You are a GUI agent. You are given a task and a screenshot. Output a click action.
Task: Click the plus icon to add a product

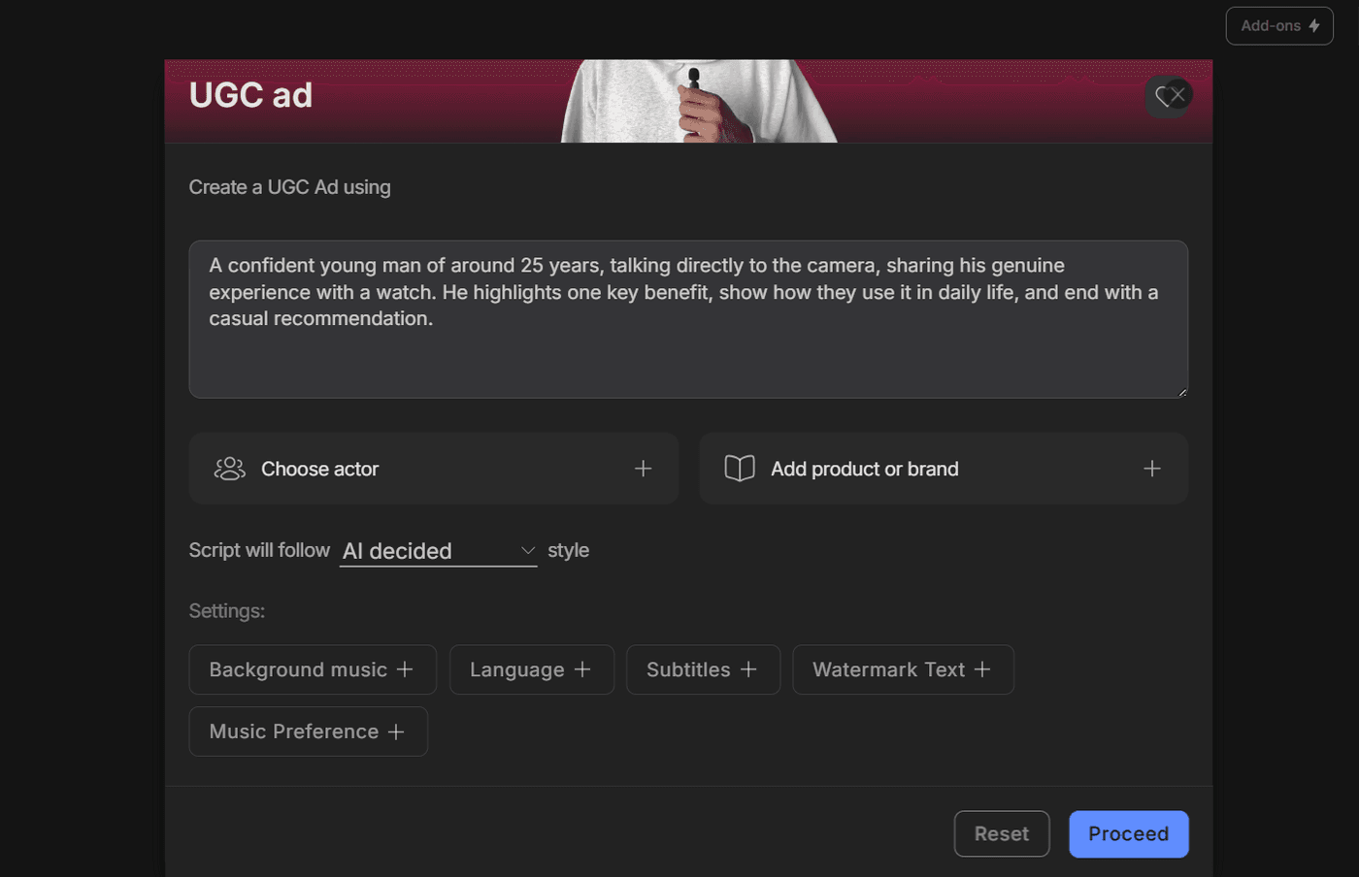pos(1152,468)
